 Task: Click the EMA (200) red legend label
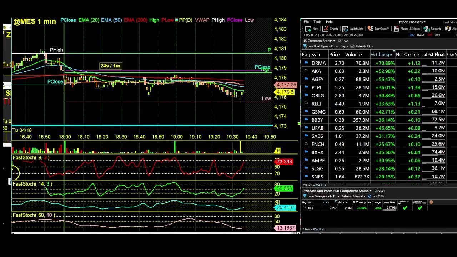tap(135, 20)
